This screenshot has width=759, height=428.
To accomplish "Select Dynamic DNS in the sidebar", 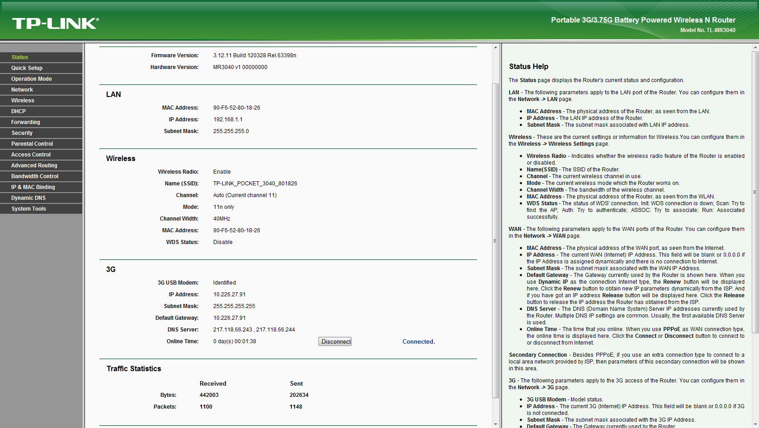I will coord(41,198).
